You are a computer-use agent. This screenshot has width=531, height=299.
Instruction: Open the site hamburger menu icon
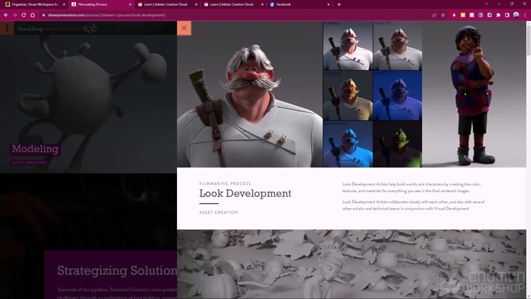[7, 28]
